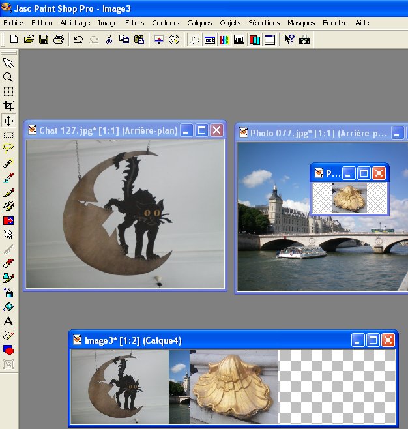408x429 pixels.
Task: Click the redo arrow icon
Action: tap(94, 40)
